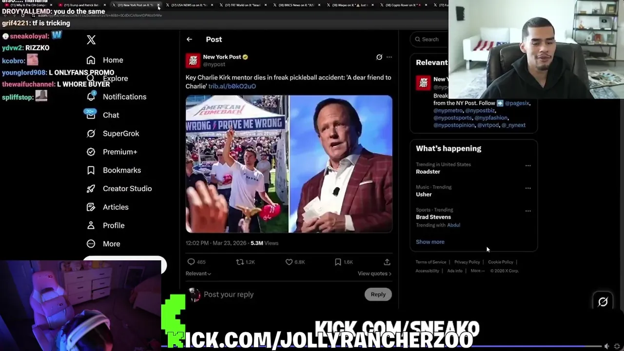The height and width of the screenshot is (351, 624).
Task: Select the Usher trending topic
Action: point(424,195)
